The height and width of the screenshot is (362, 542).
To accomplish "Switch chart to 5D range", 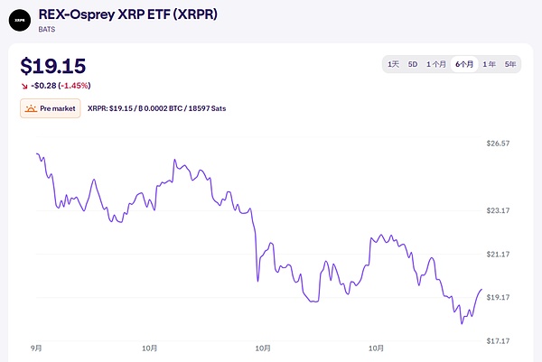I will point(413,64).
